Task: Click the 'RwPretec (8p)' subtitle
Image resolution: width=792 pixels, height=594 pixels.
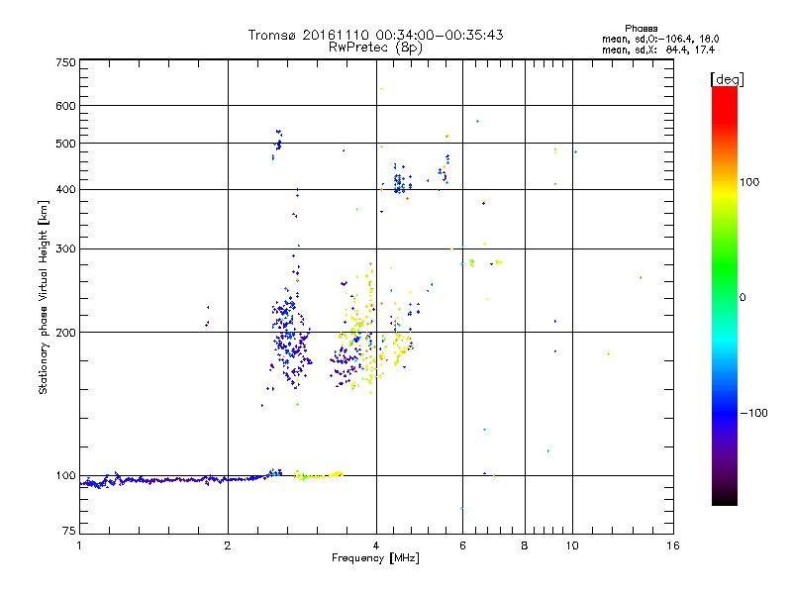Action: [375, 47]
